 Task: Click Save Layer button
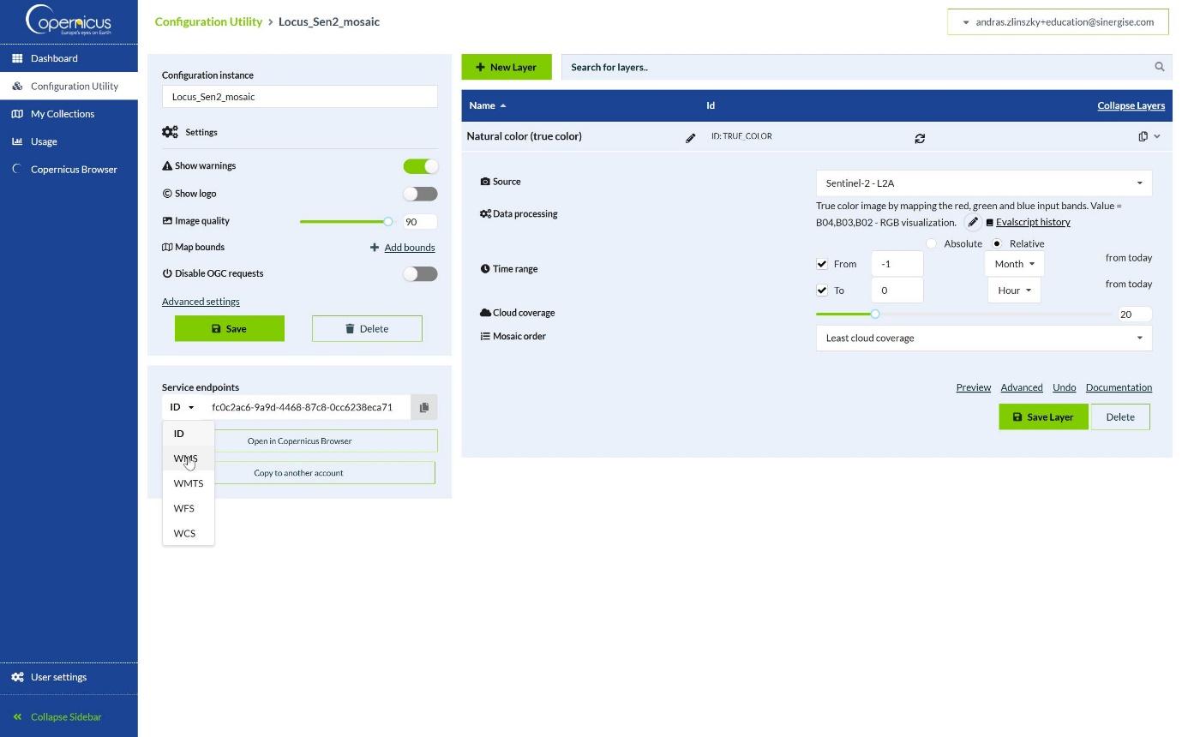pyautogui.click(x=1043, y=417)
